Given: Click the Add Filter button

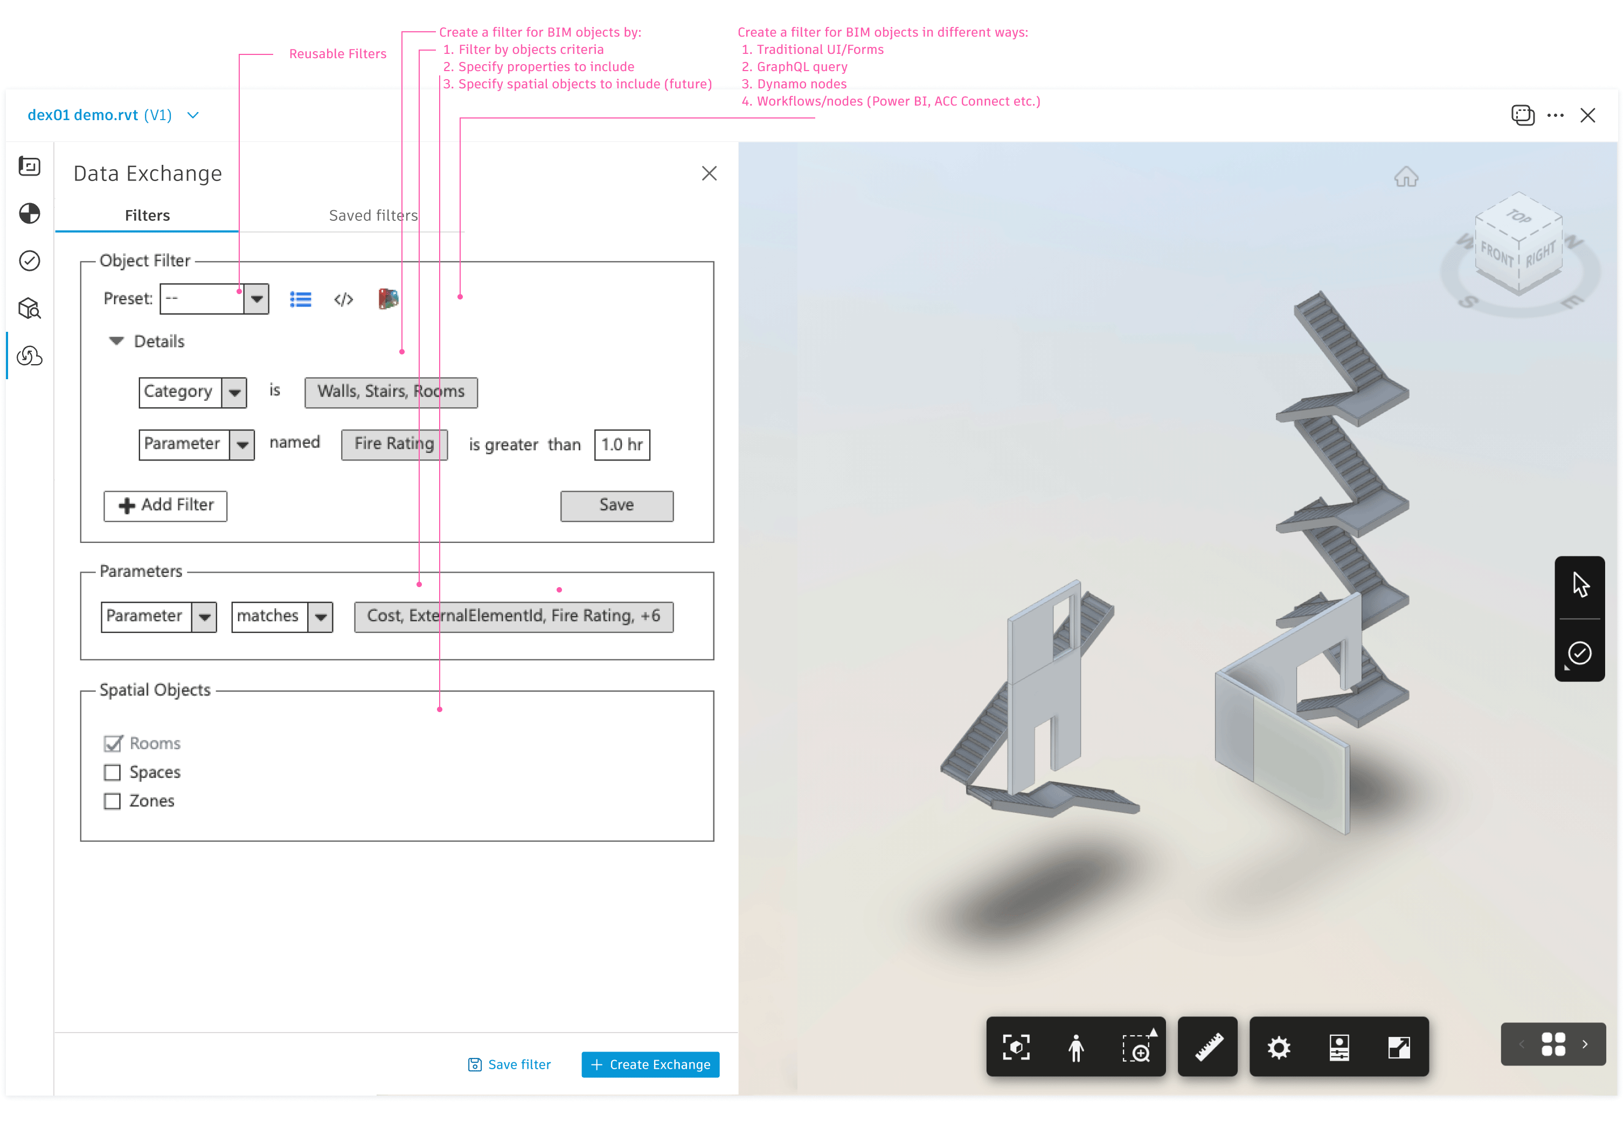Looking at the screenshot, I should click(165, 505).
